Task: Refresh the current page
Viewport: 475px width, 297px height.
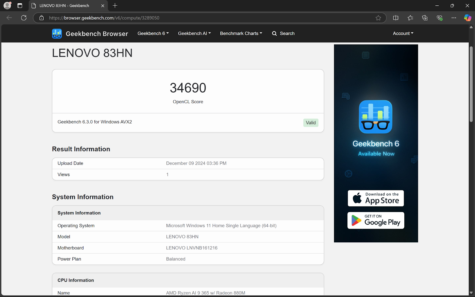Action: click(x=24, y=18)
